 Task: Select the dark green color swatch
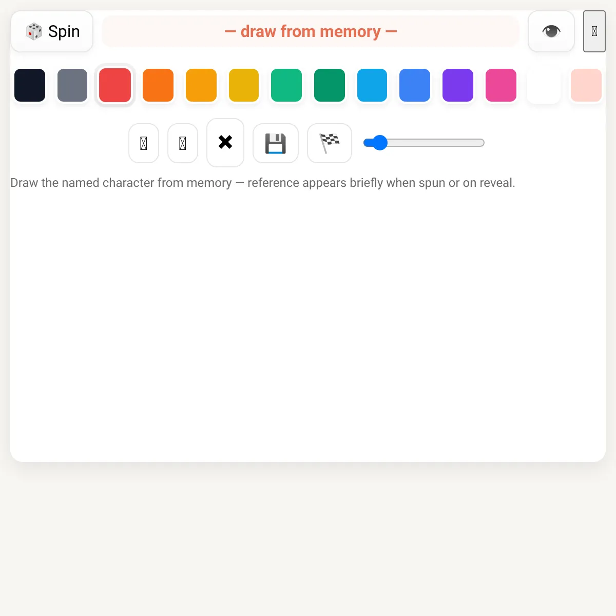pyautogui.click(x=330, y=85)
